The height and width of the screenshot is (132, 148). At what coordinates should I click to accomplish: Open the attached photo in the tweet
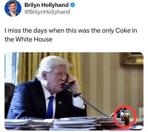pos(74,91)
